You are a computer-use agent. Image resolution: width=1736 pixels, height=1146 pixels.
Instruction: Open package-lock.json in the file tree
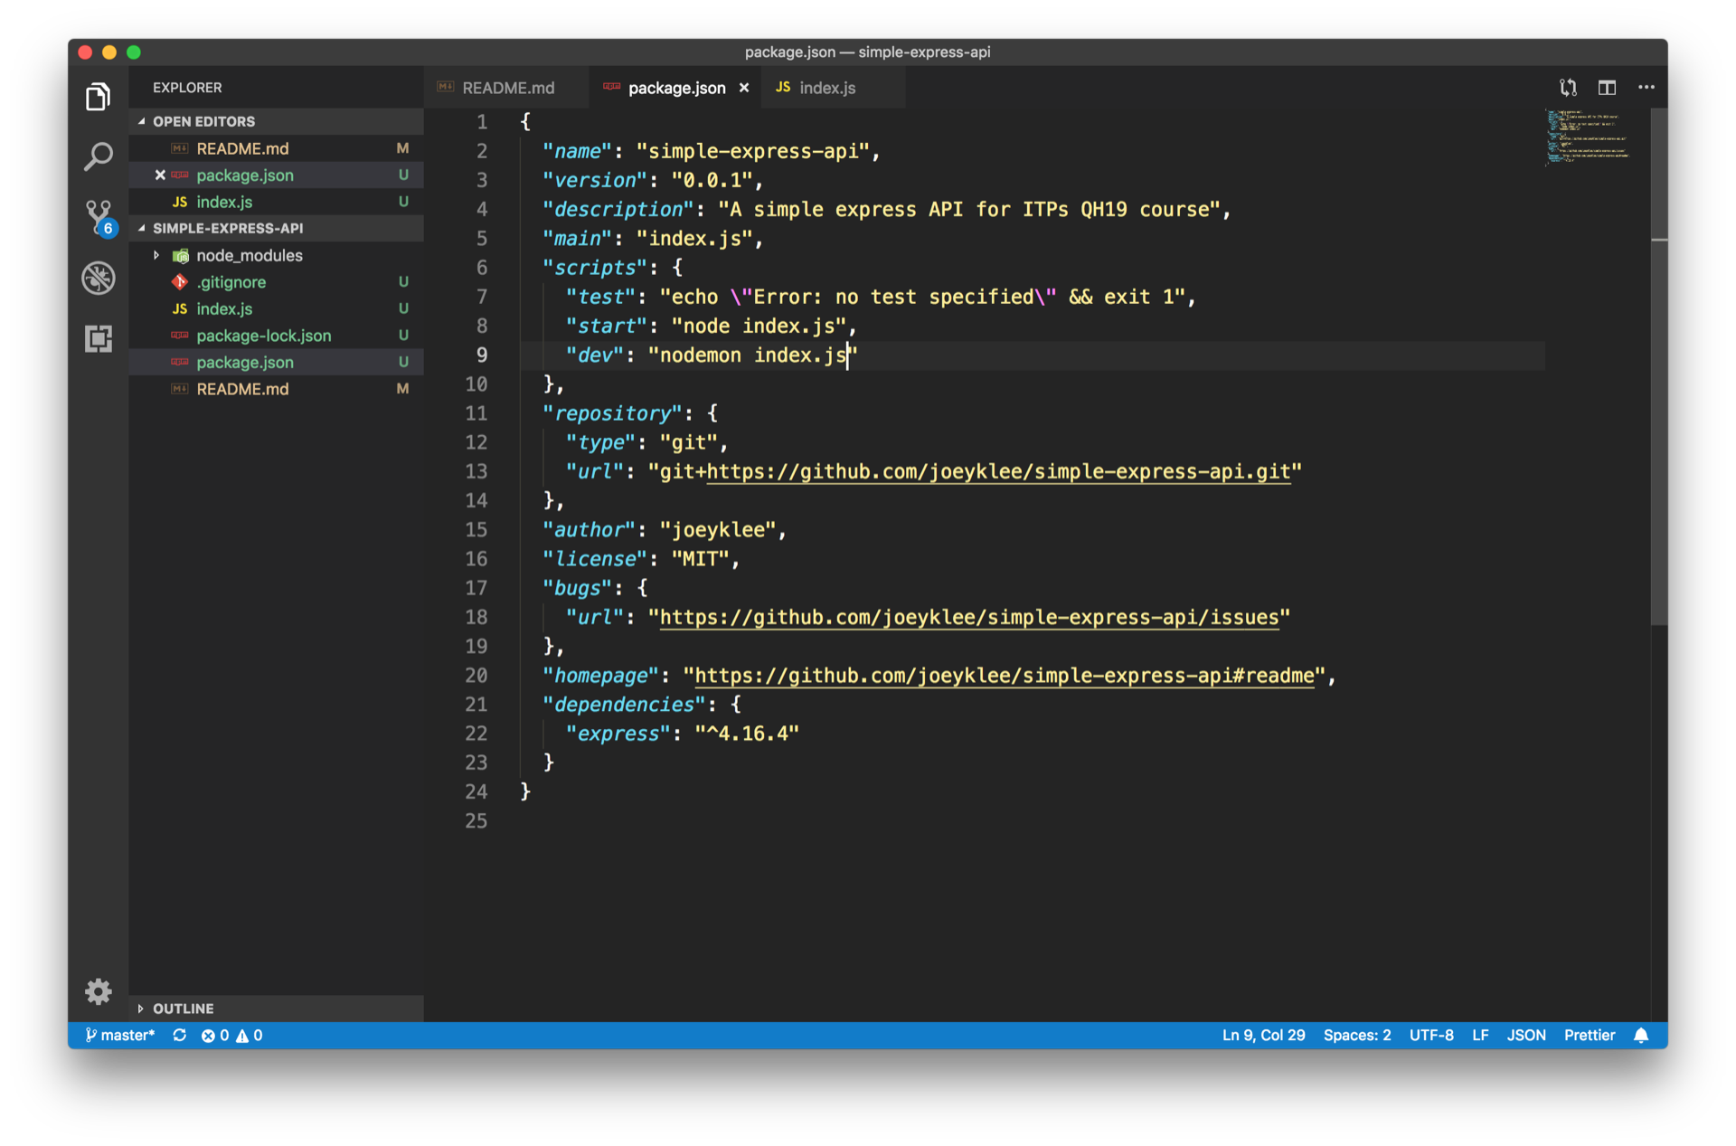[x=263, y=336]
